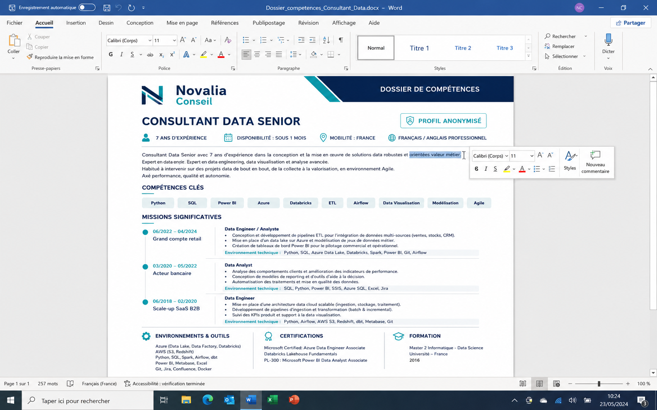Increase paragraph indent
Screen dimensions: 657x410
coord(312,40)
